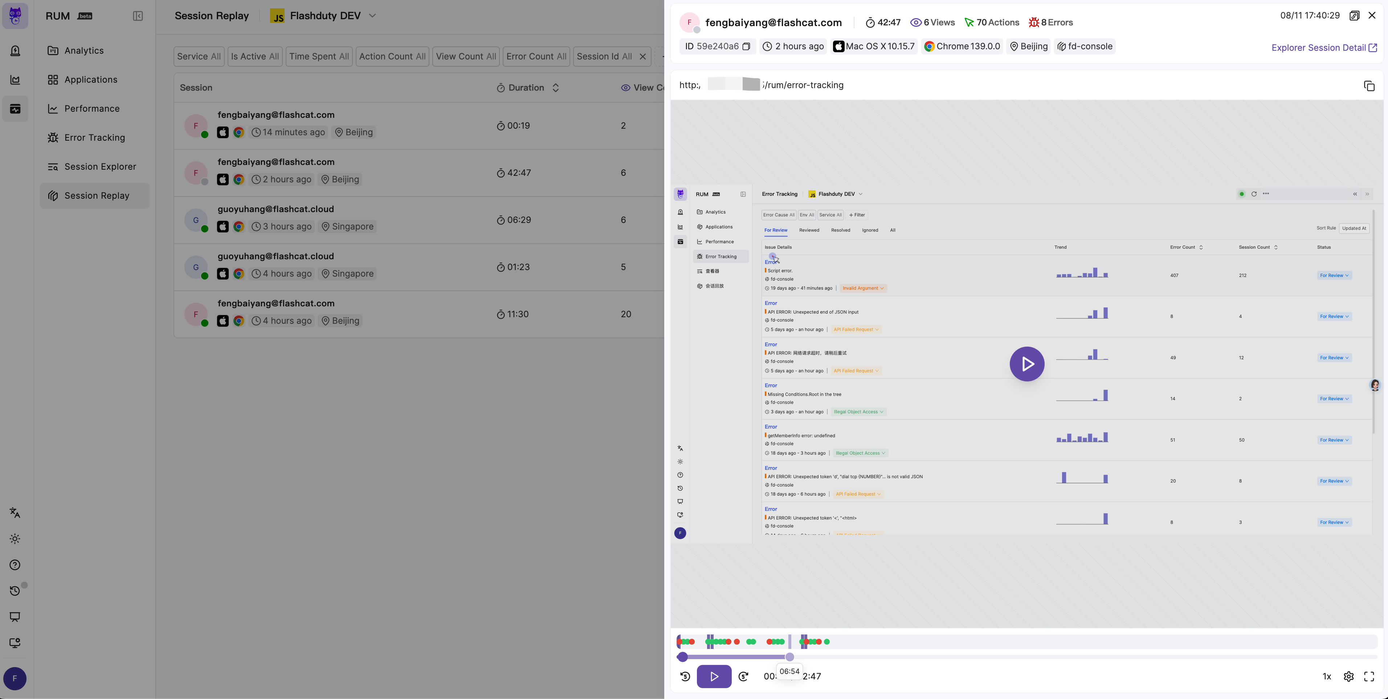The height and width of the screenshot is (699, 1388).
Task: Open the history clock icon with notification dot
Action: pos(15,591)
